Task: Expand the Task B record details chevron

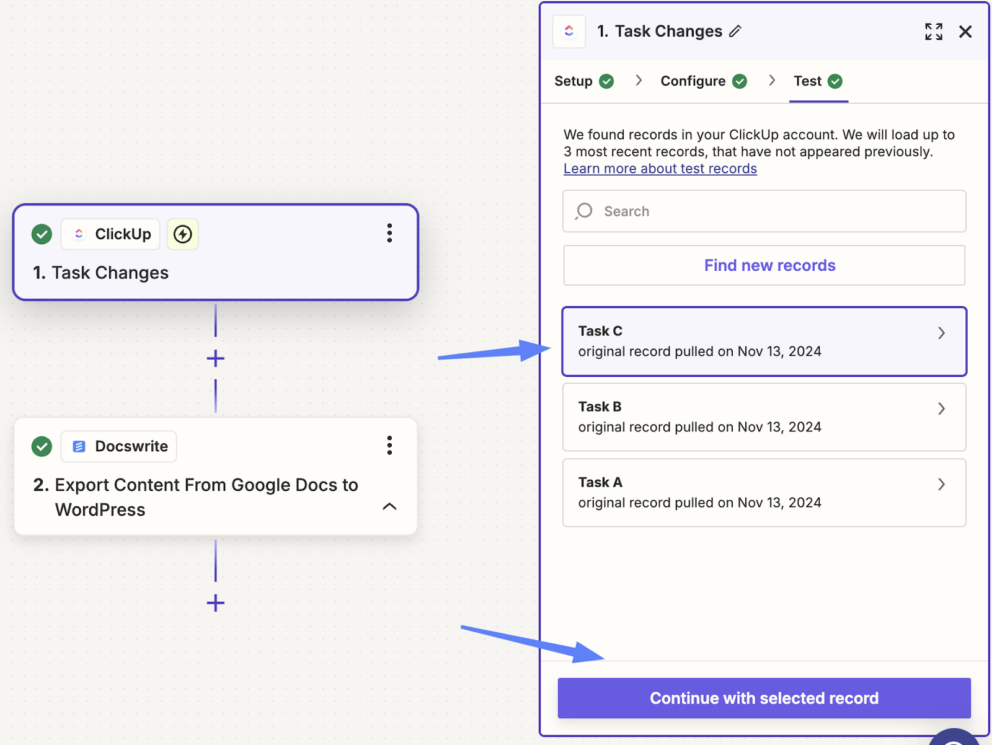Action: click(x=941, y=409)
